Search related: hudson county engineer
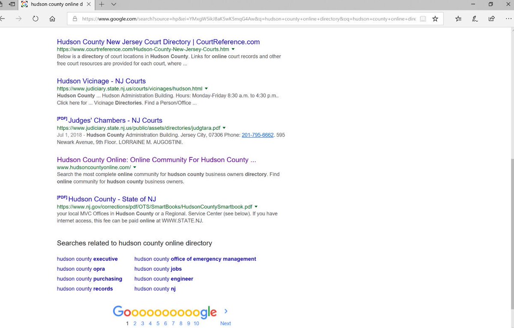Screen dimensions: 514x328 pyautogui.click(x=164, y=279)
